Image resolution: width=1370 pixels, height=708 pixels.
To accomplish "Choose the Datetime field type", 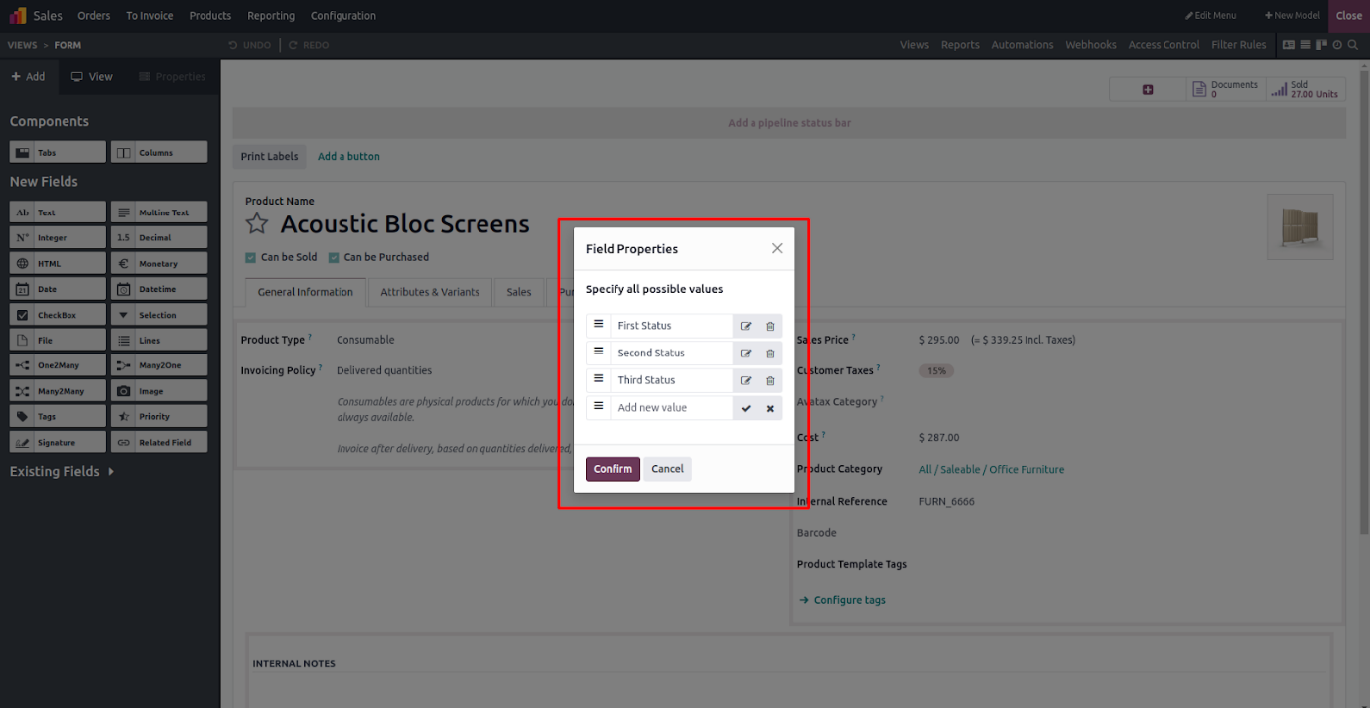I will (159, 289).
